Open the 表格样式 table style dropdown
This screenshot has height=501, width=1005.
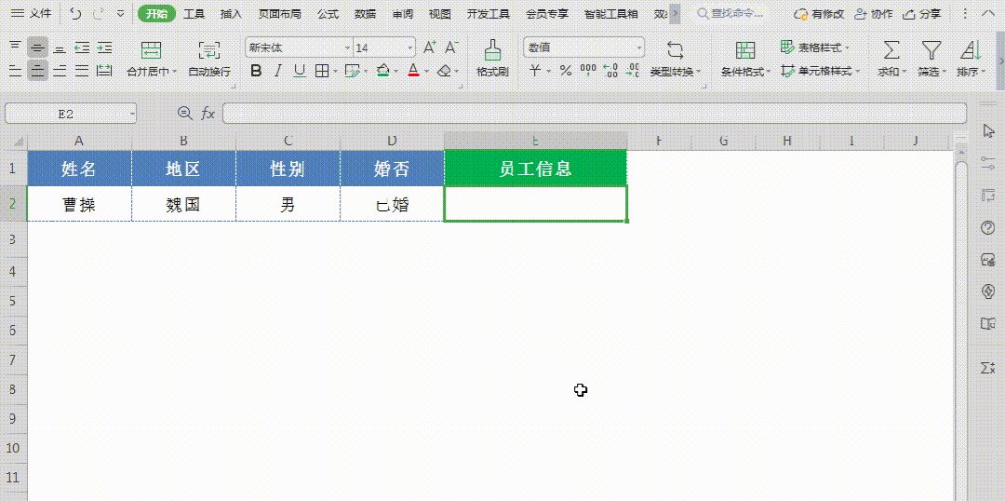[815, 47]
